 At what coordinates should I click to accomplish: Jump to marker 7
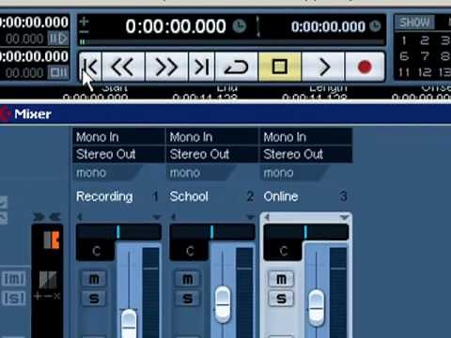pyautogui.click(x=425, y=56)
